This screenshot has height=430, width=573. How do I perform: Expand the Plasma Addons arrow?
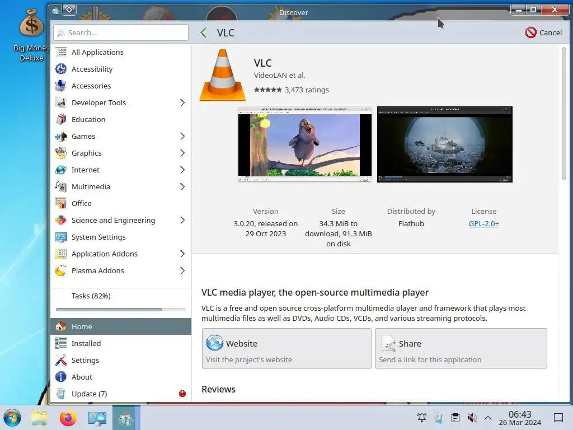coord(182,271)
